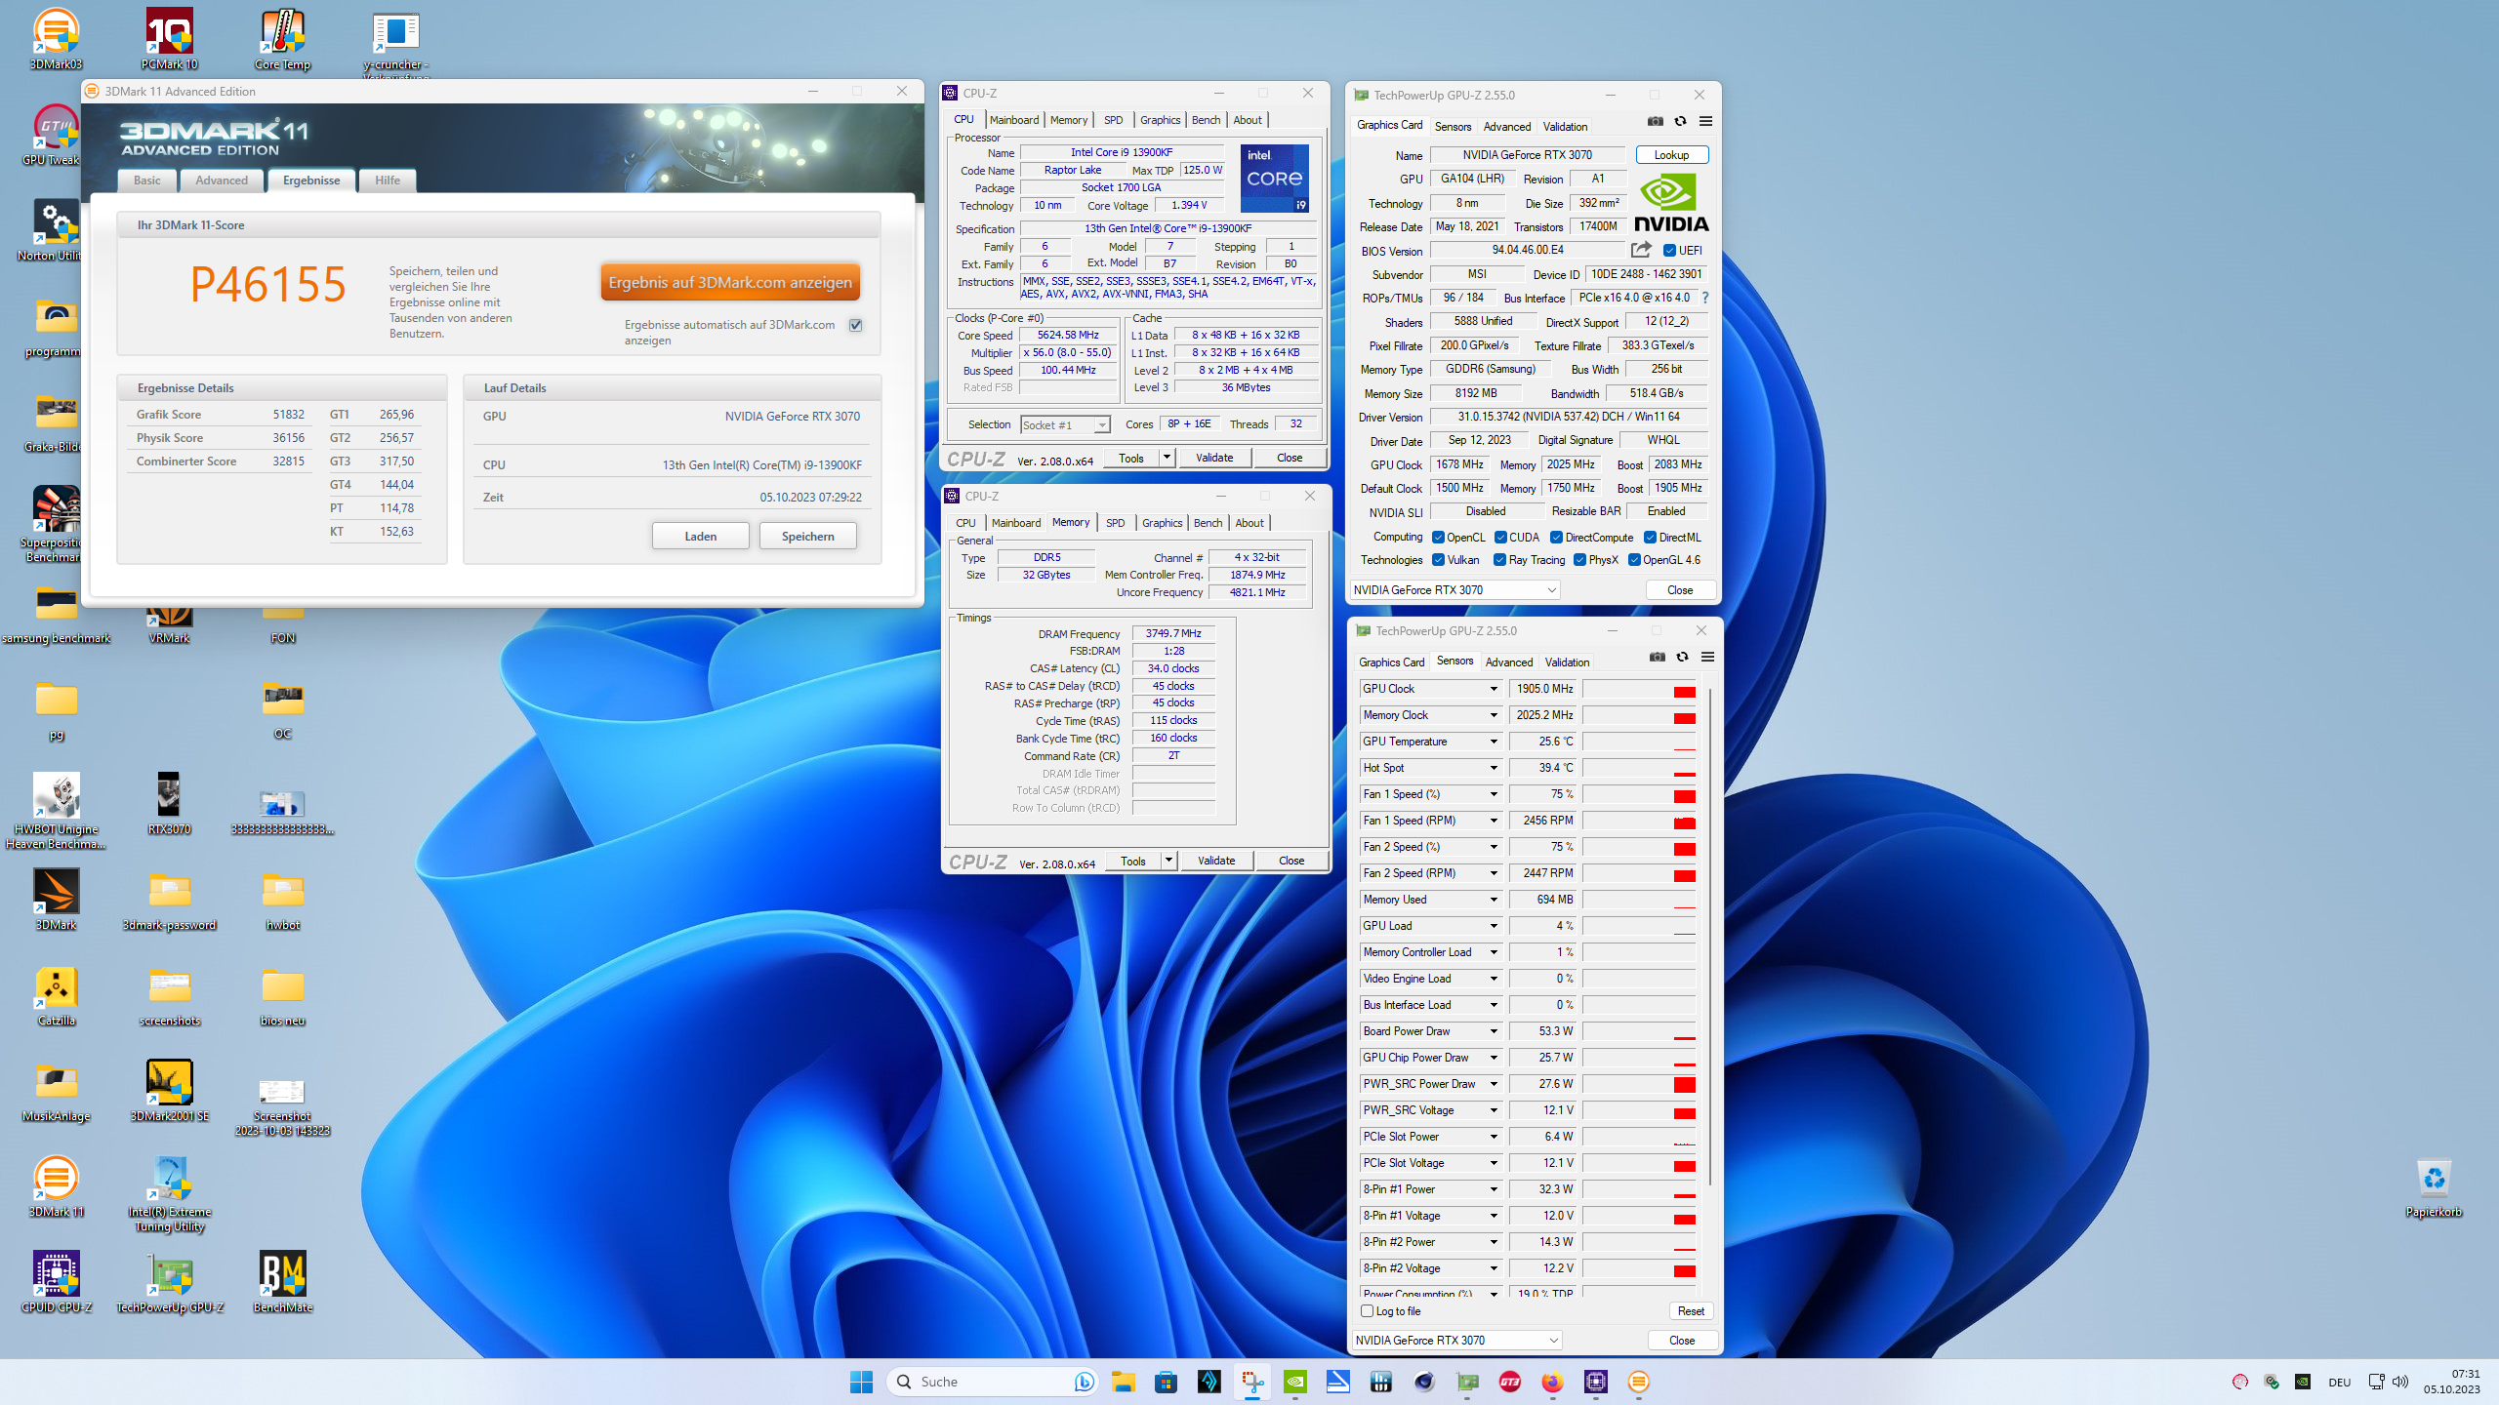Expand Tools dropdown arrow in CPU-Z CPU window
This screenshot has width=2499, height=1405.
coord(1166,458)
